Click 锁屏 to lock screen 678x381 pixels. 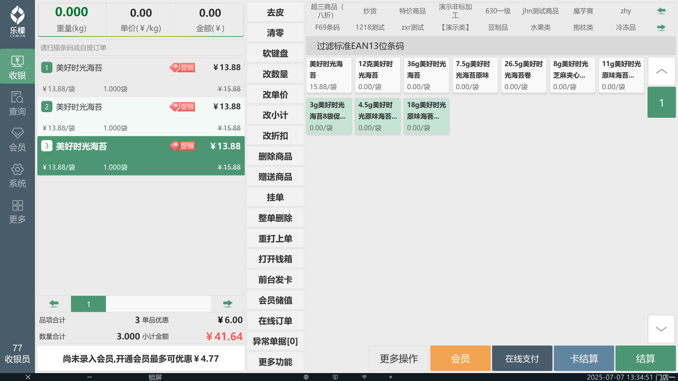click(155, 377)
